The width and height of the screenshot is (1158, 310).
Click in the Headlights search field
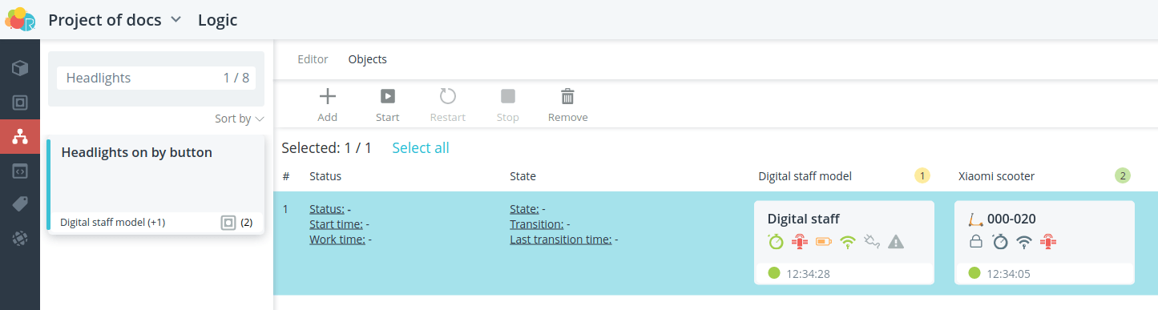pyautogui.click(x=156, y=79)
